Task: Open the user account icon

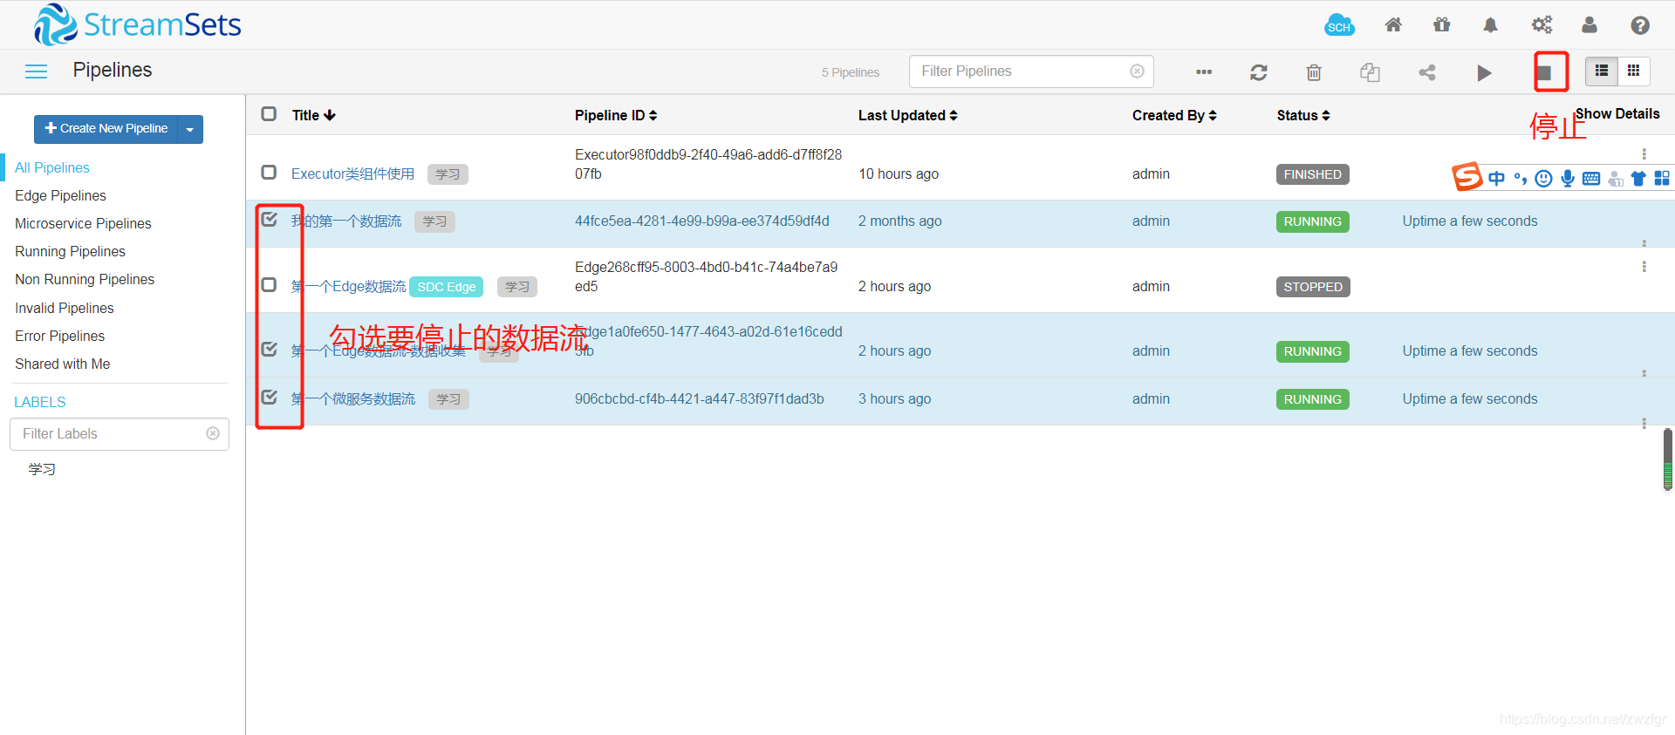Action: [1590, 25]
